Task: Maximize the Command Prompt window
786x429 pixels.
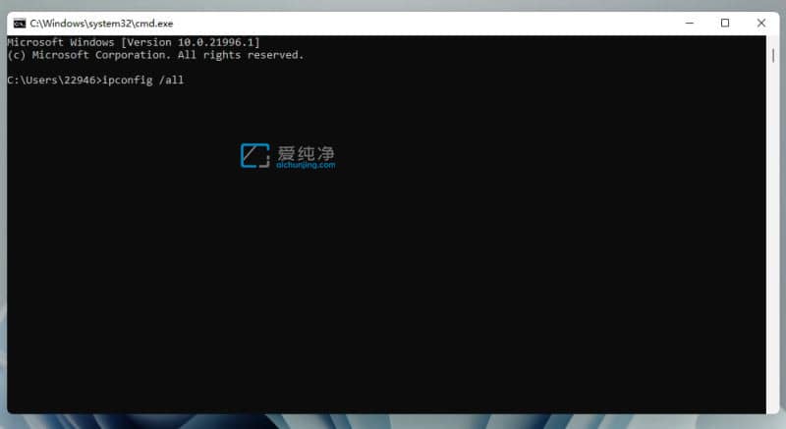Action: click(x=725, y=23)
